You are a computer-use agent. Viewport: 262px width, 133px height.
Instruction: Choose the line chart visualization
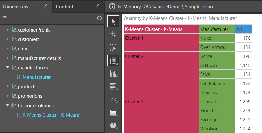(114, 100)
